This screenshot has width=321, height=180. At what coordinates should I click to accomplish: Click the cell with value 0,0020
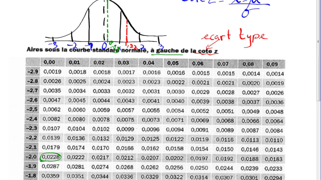pos(251,83)
